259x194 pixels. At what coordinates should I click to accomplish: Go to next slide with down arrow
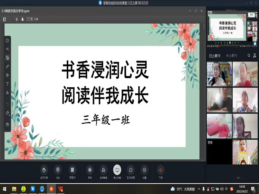pyautogui.click(x=22, y=19)
